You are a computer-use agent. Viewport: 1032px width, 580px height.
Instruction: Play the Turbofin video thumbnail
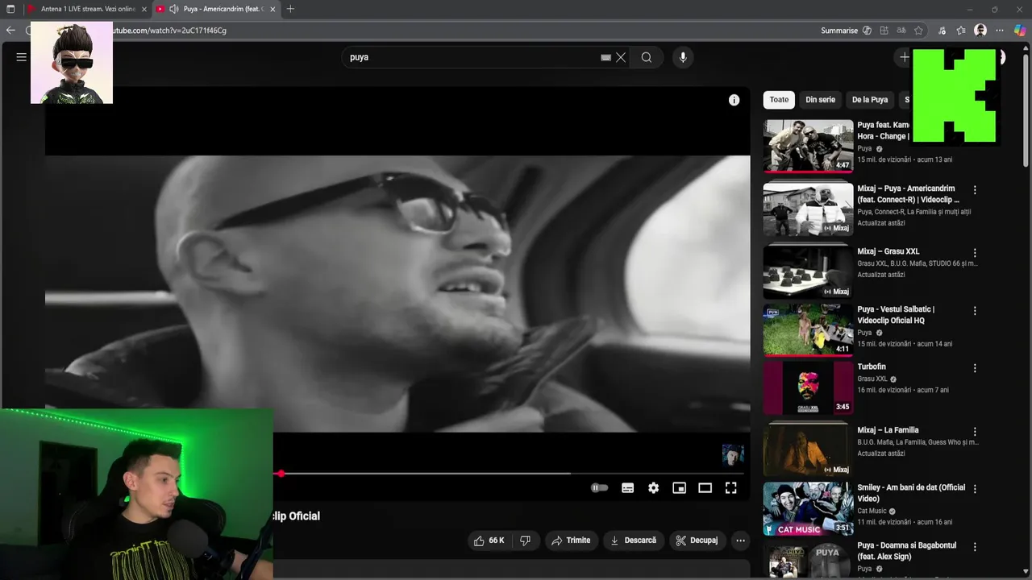(x=808, y=387)
